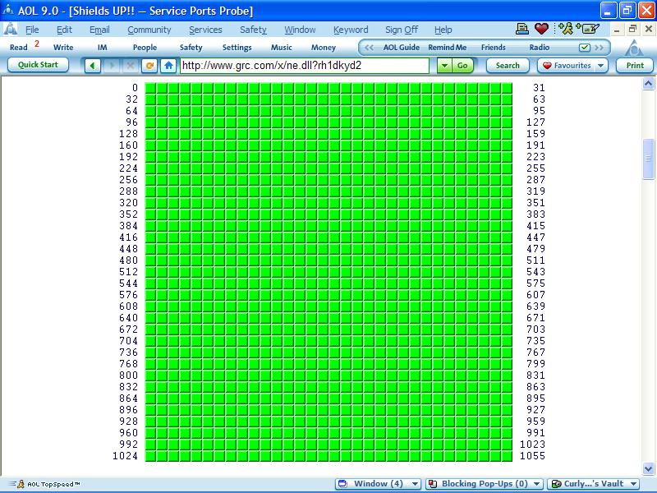657x493 pixels.
Task: Open the Keyword menu
Action: pos(351,30)
